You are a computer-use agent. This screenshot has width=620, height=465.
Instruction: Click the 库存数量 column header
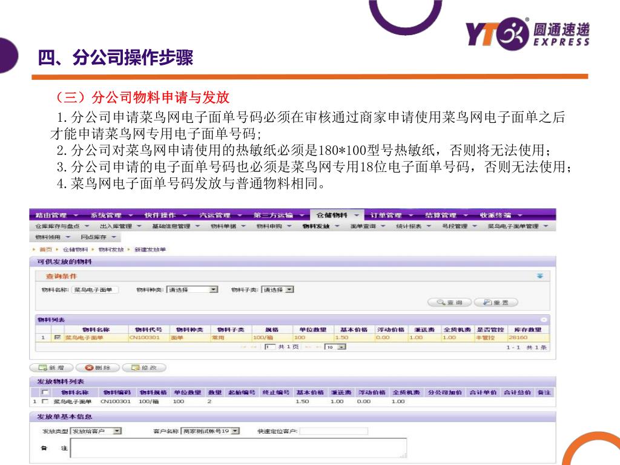coord(528,329)
